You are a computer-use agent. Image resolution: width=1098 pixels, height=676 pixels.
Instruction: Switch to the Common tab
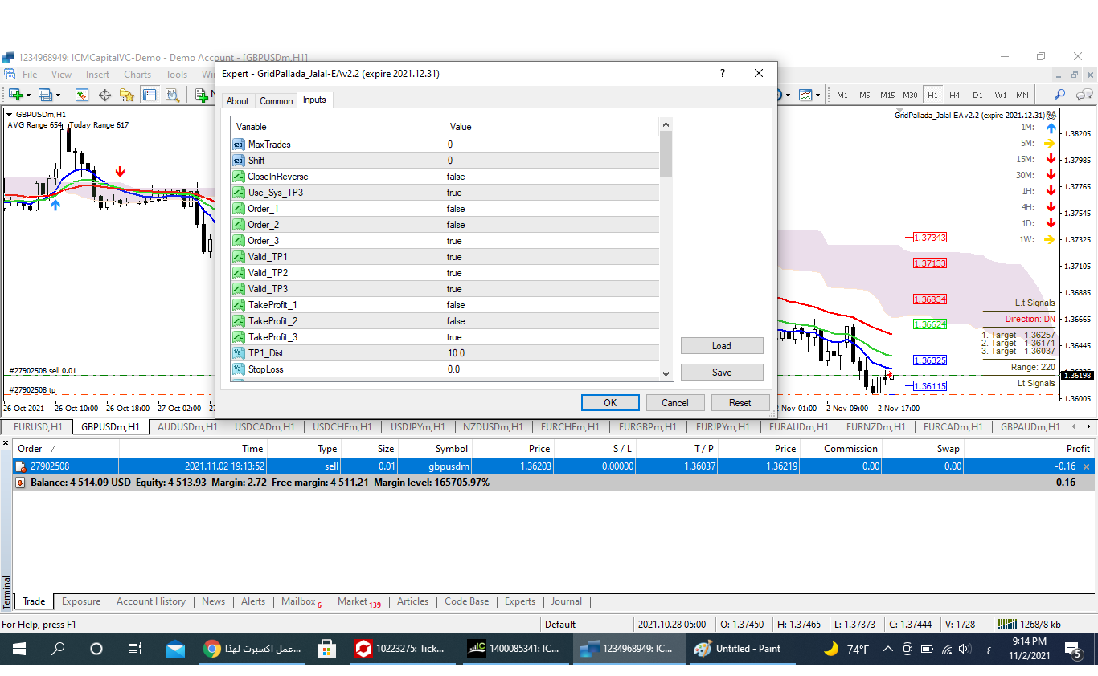[276, 101]
